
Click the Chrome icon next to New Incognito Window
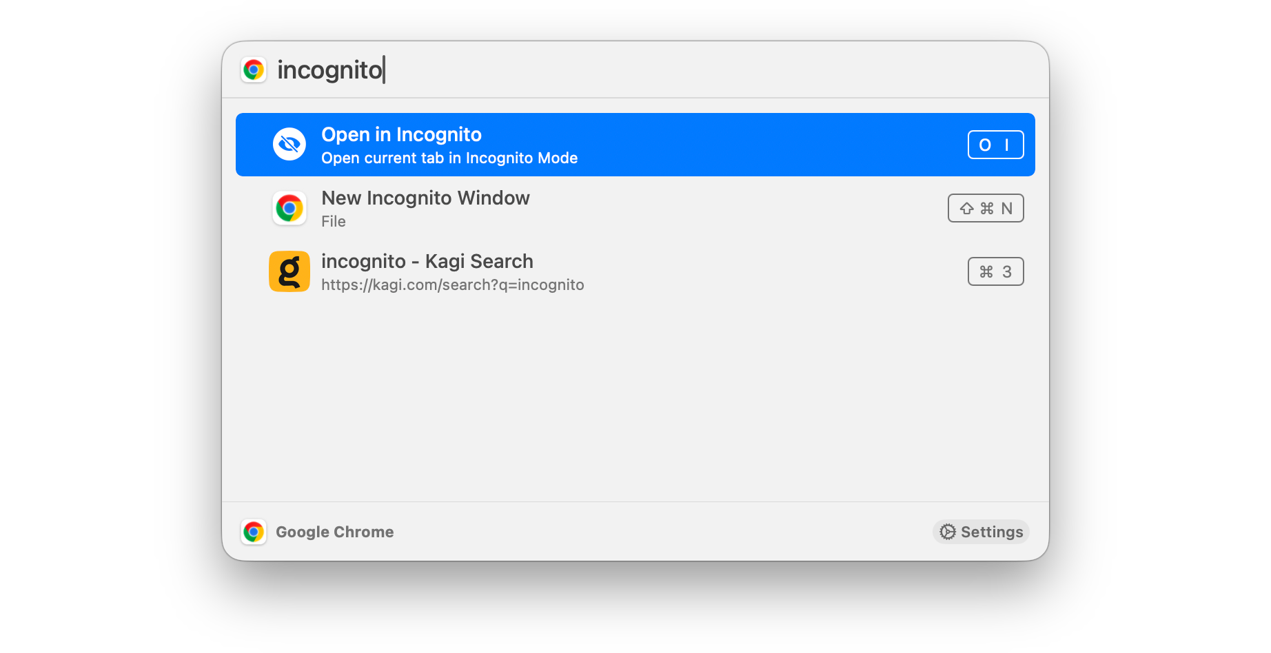pyautogui.click(x=289, y=208)
